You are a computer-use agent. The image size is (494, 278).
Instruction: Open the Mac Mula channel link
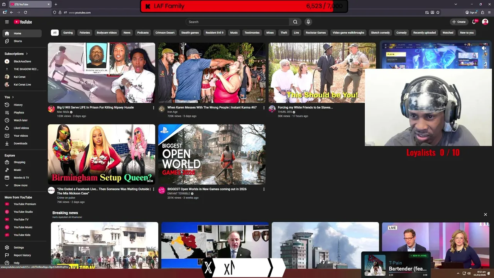pos(63,112)
